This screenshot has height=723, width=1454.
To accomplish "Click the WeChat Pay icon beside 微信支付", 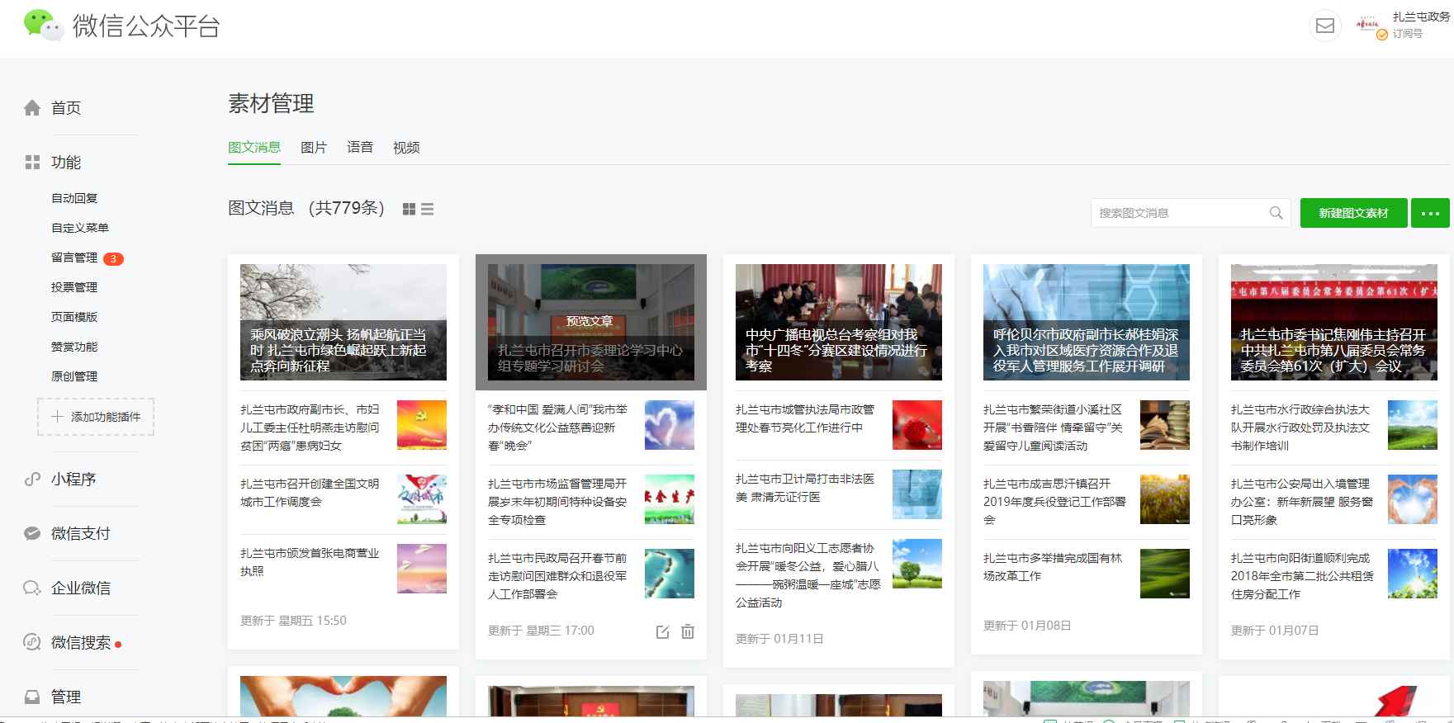I will click(x=32, y=534).
